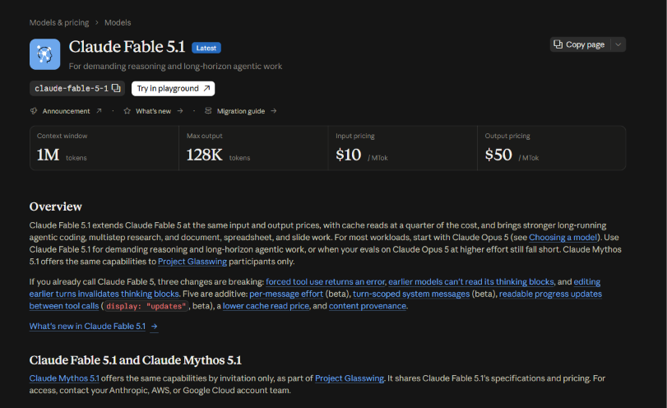
Task: Follow the Project Glasswing link in Overview
Action: click(x=192, y=262)
